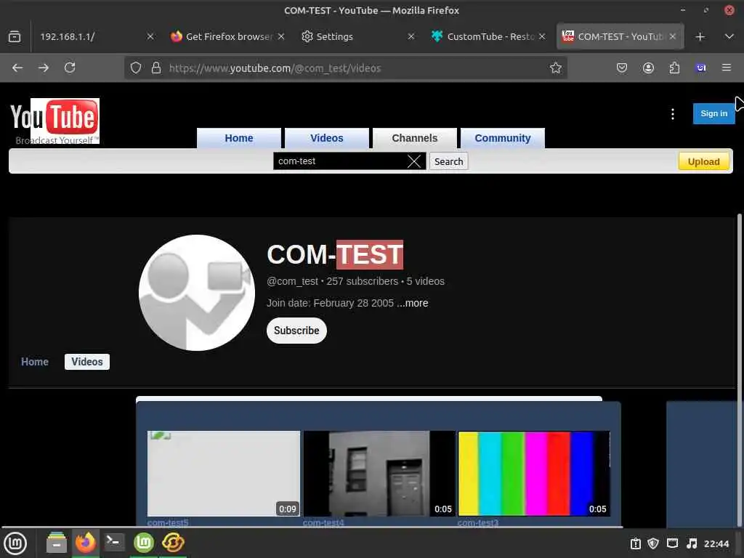Click the security shield tray icon
This screenshot has width=744, height=558.
pyautogui.click(x=653, y=543)
